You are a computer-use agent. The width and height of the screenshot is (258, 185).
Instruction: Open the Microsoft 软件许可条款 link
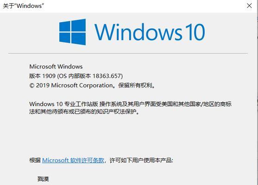[73, 160]
